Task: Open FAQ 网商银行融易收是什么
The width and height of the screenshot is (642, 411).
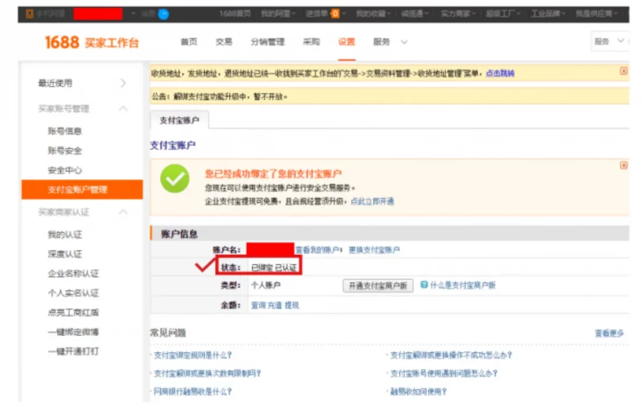Action: click(193, 392)
